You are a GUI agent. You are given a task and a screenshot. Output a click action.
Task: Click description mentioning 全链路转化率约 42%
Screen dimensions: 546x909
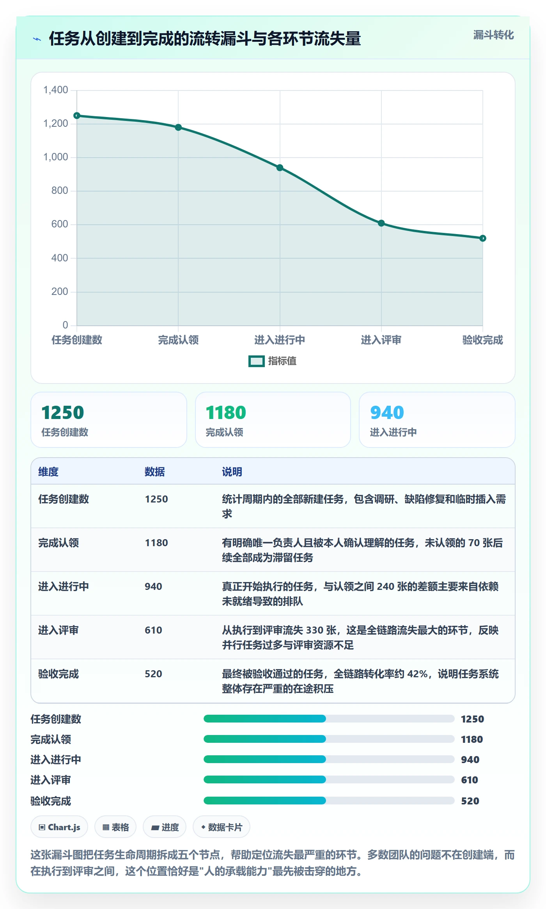point(360,681)
